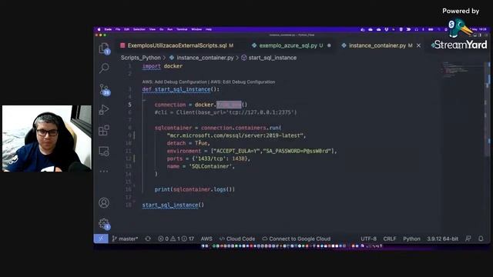Click Cloud Code in the status bar
493x277 pixels.
pyautogui.click(x=237, y=239)
